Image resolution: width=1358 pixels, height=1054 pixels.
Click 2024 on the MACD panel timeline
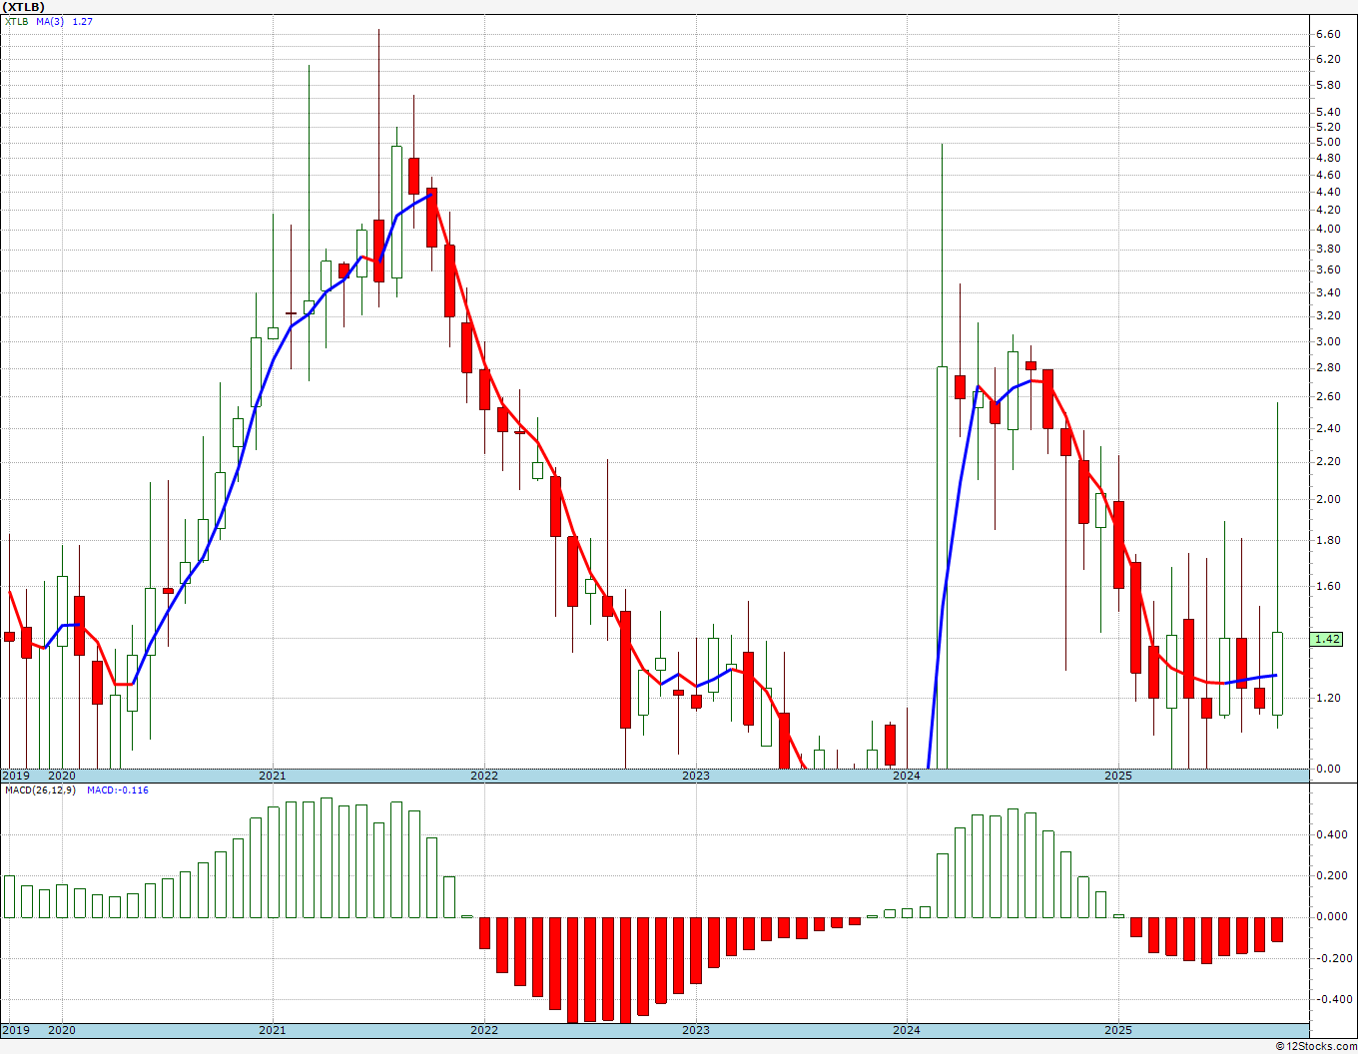907,1030
